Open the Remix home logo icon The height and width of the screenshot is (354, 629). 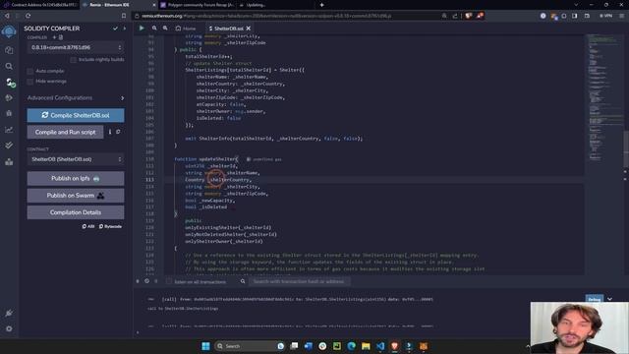coord(9,31)
